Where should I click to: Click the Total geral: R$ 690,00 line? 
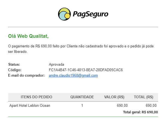click(140, 112)
